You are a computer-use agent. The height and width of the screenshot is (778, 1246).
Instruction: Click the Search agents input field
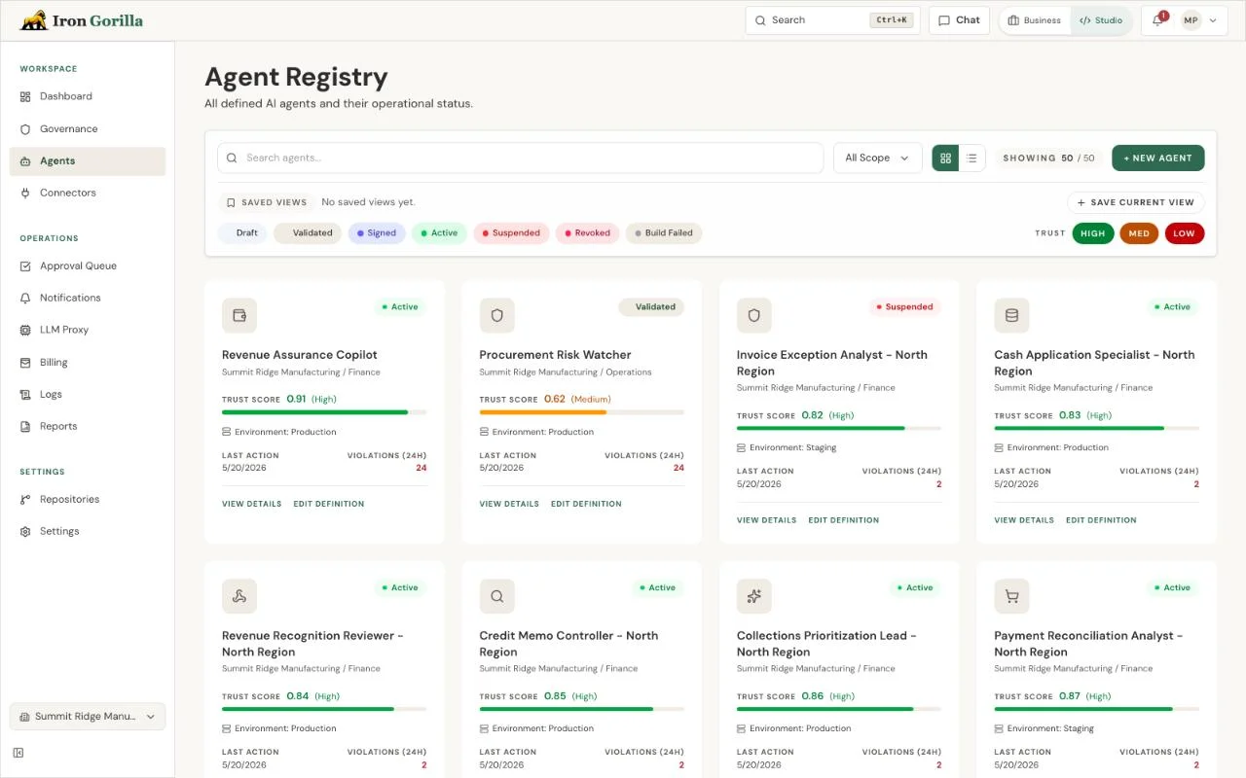(x=521, y=158)
